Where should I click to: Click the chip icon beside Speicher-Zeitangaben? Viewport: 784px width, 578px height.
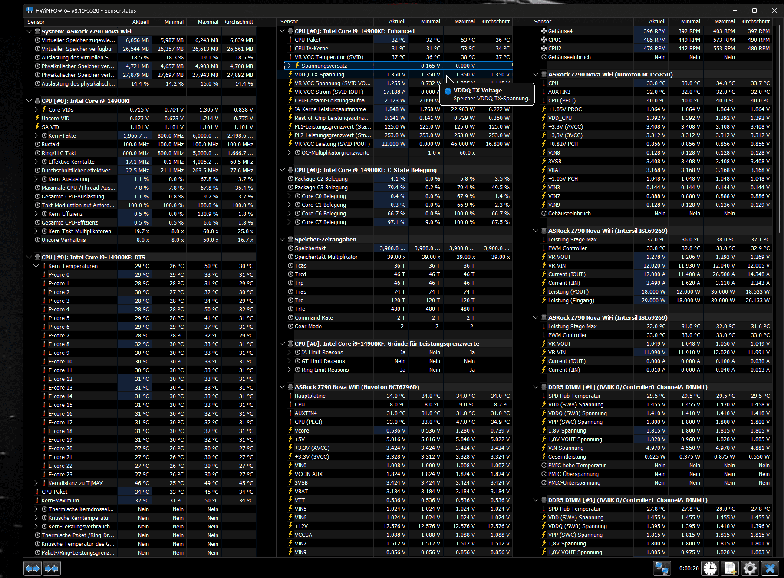pos(290,240)
